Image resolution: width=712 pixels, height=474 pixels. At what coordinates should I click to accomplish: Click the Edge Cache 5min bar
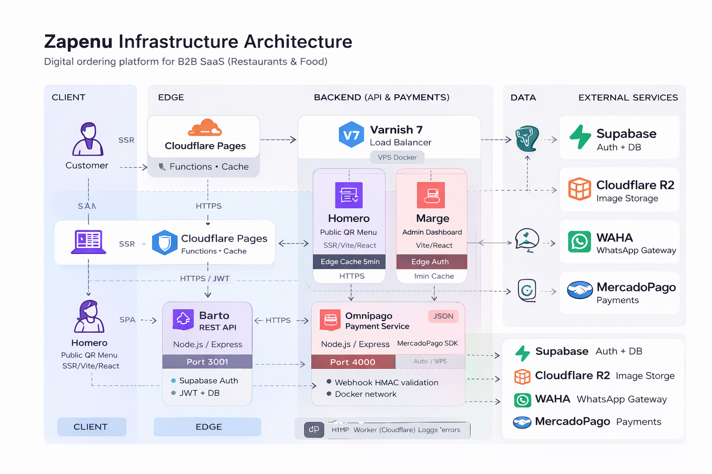click(350, 262)
